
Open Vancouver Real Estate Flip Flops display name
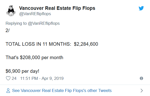(57, 8)
